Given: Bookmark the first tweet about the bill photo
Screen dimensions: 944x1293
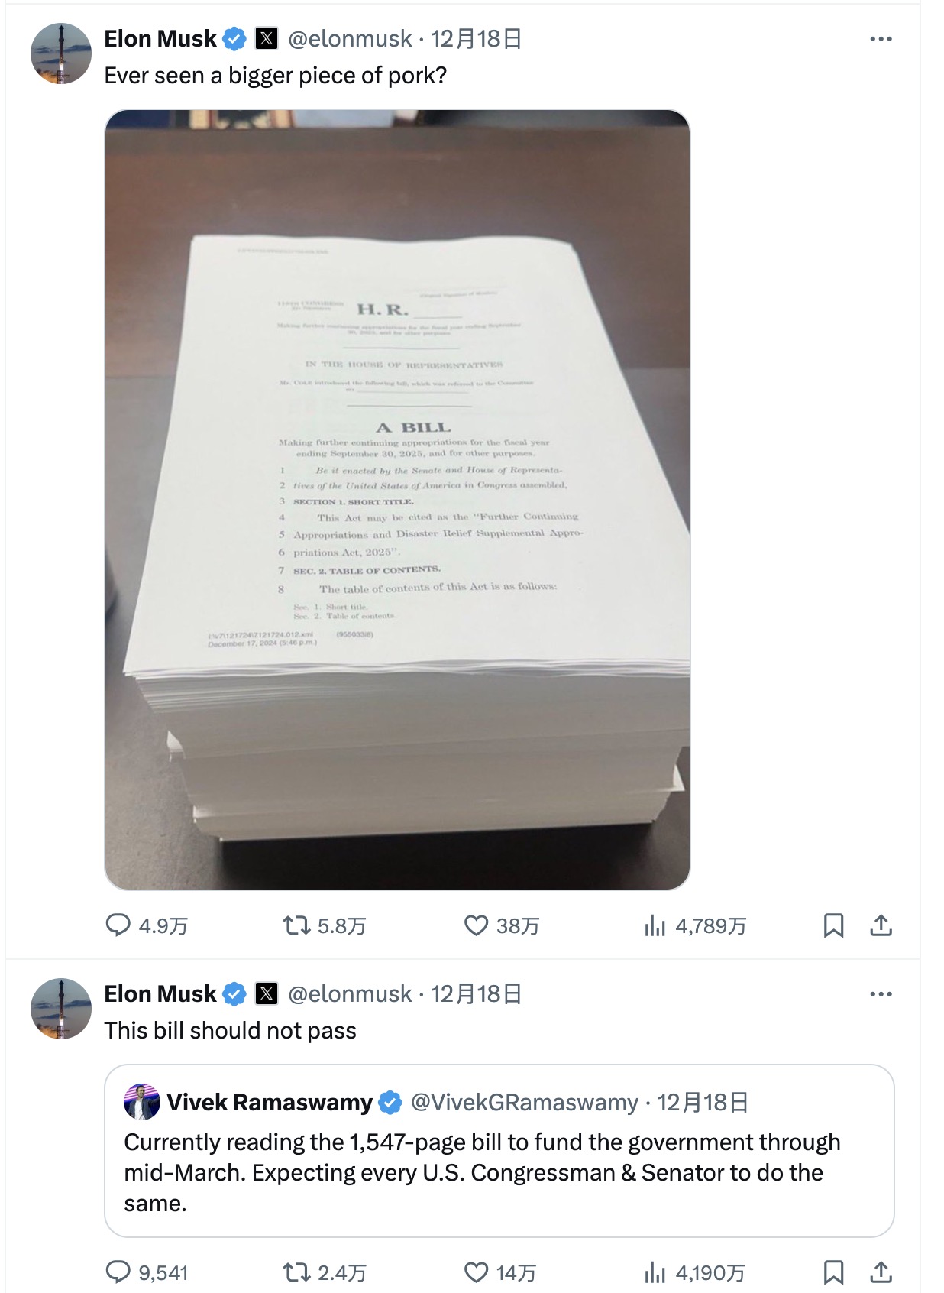Looking at the screenshot, I should click(833, 925).
